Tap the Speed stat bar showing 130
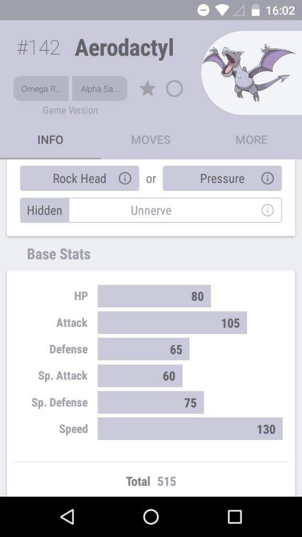Viewport: 302px width, 537px height. pos(190,429)
